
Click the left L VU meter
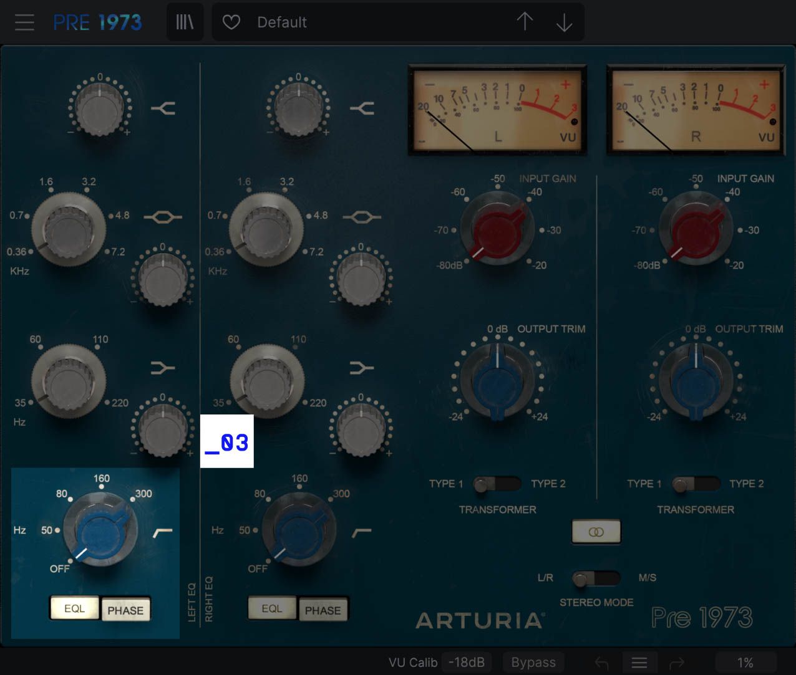(x=497, y=109)
